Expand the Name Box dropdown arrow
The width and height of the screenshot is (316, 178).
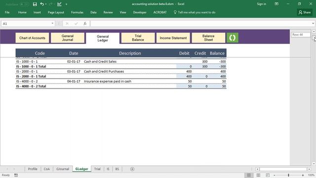[52, 23]
